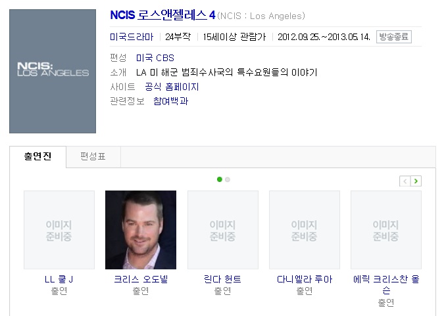
Task: Open the NCIS 로스앤젤레스 4 title link
Action: click(162, 15)
